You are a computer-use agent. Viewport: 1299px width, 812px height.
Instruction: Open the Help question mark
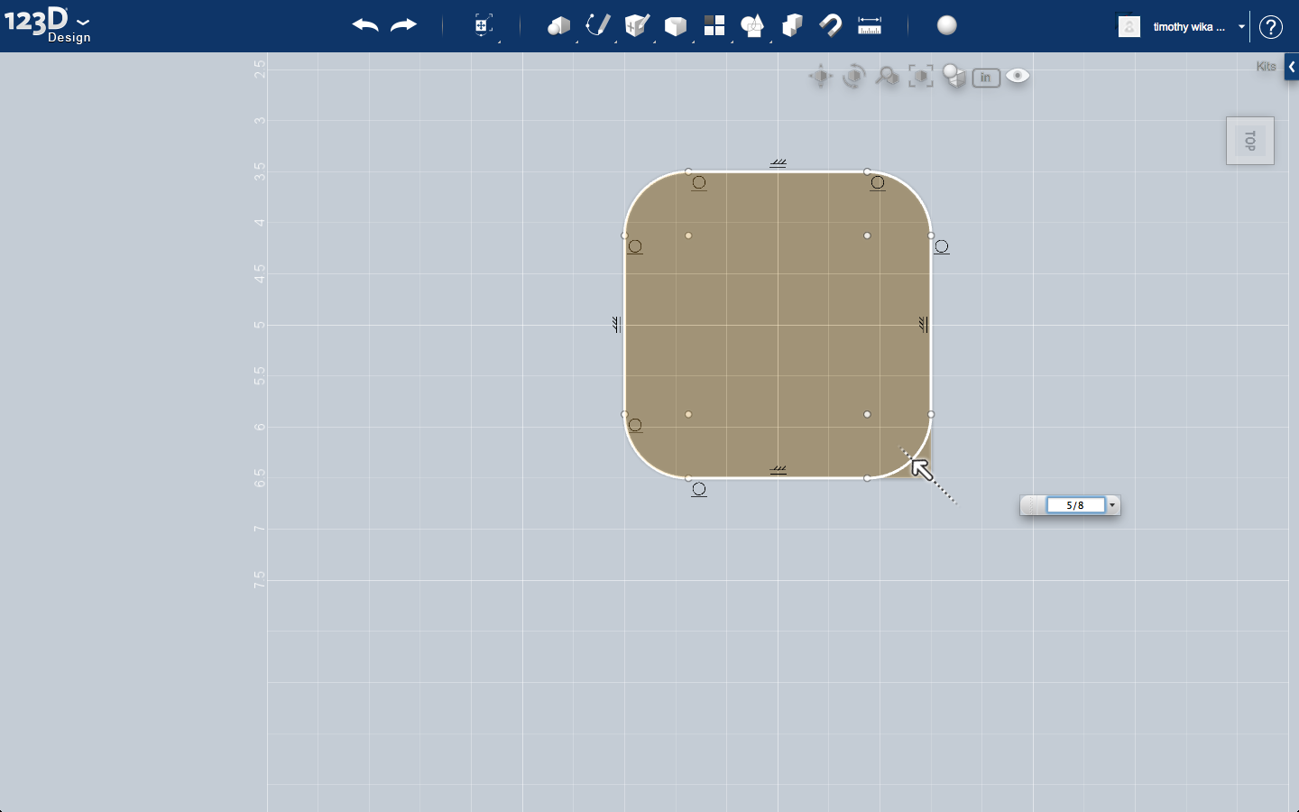[x=1271, y=27]
